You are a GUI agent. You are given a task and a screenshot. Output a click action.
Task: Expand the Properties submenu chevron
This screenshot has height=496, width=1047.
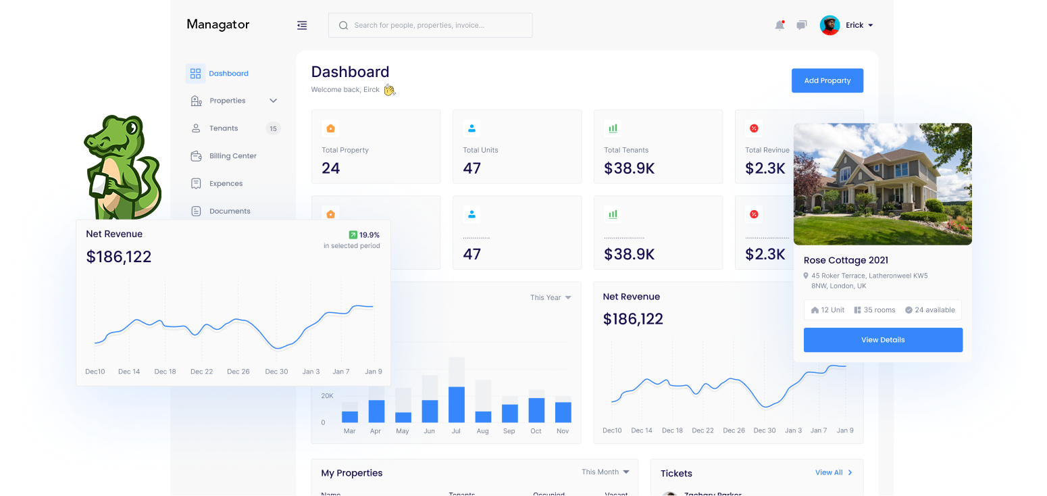(x=273, y=101)
